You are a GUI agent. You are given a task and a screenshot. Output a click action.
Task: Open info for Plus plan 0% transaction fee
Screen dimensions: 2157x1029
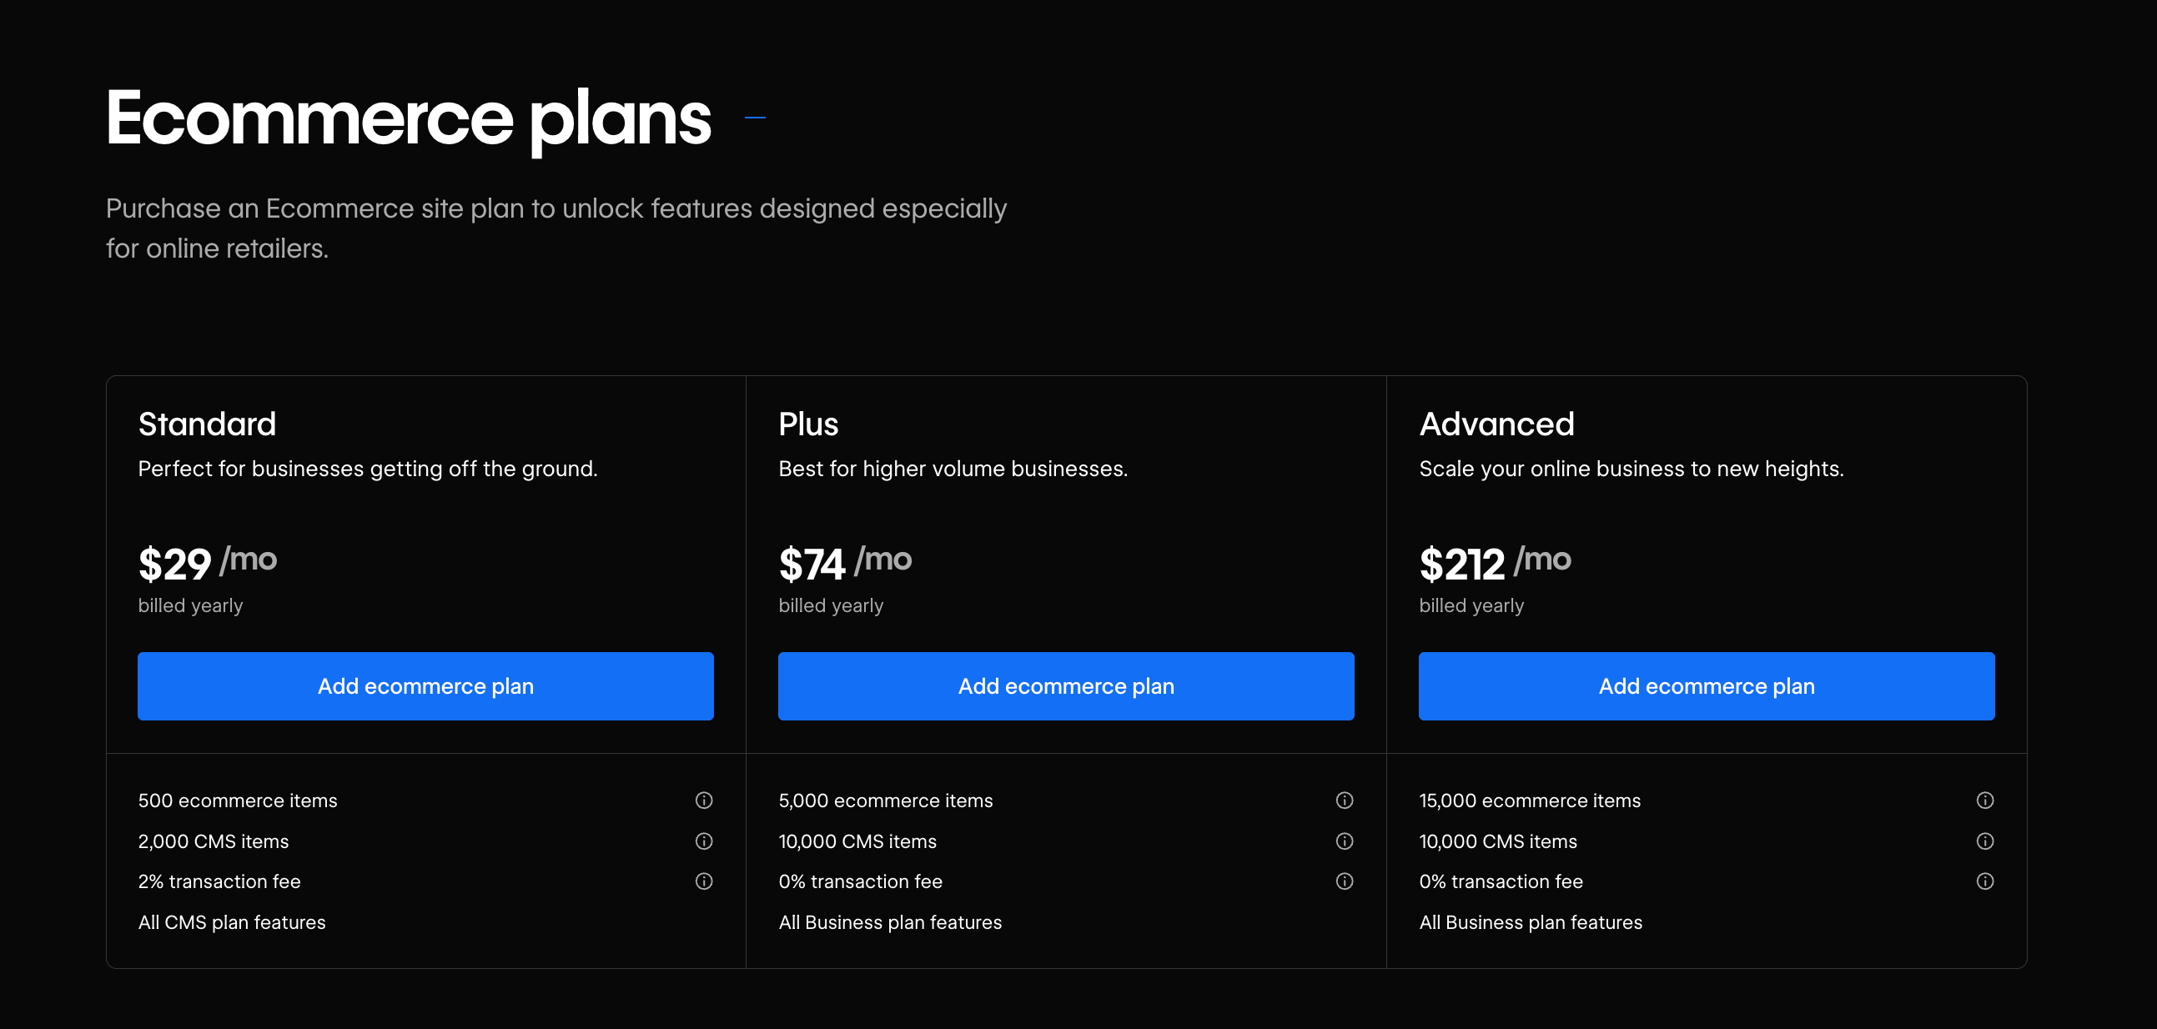[1345, 881]
